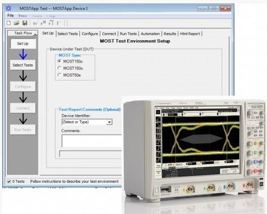
Task: Click the Set Up task flow button
Action: click(23, 44)
